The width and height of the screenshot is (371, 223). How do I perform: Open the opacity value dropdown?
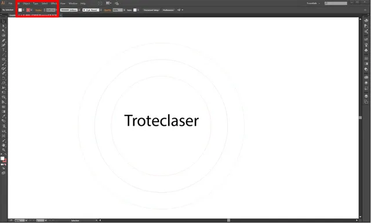click(124, 10)
